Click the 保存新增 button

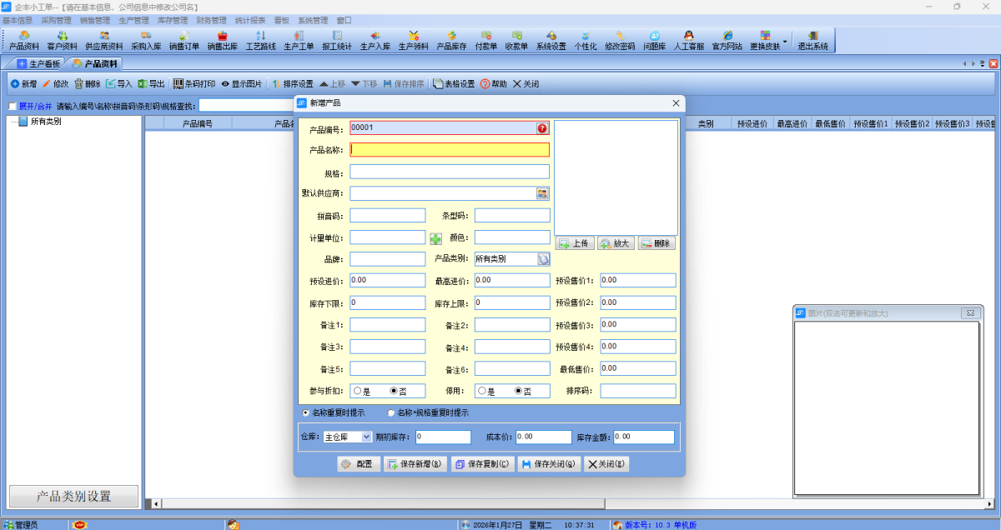(415, 464)
